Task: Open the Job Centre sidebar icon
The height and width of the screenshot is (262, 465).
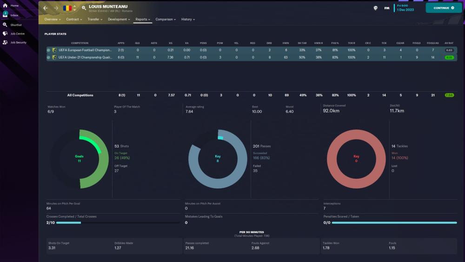Action: point(5,34)
